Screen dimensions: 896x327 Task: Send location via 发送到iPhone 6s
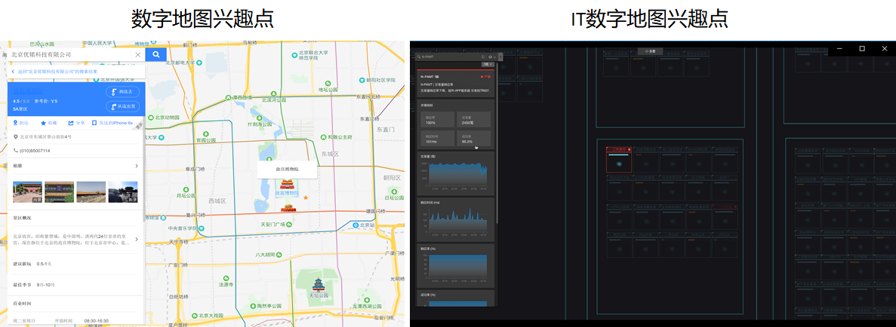[x=112, y=123]
